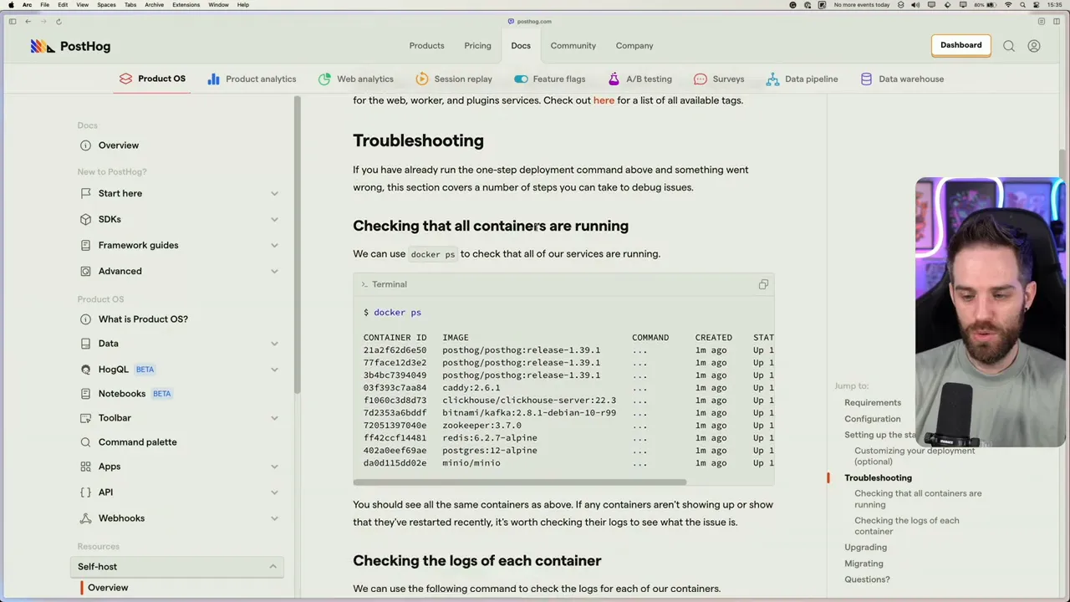Click the Notebooks icon in sidebar
The height and width of the screenshot is (602, 1070).
click(85, 393)
